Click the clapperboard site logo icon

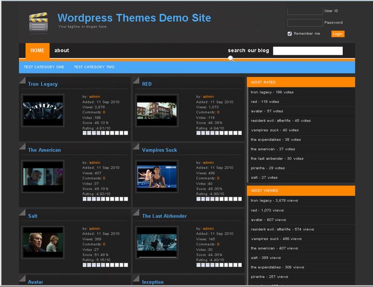(x=38, y=22)
